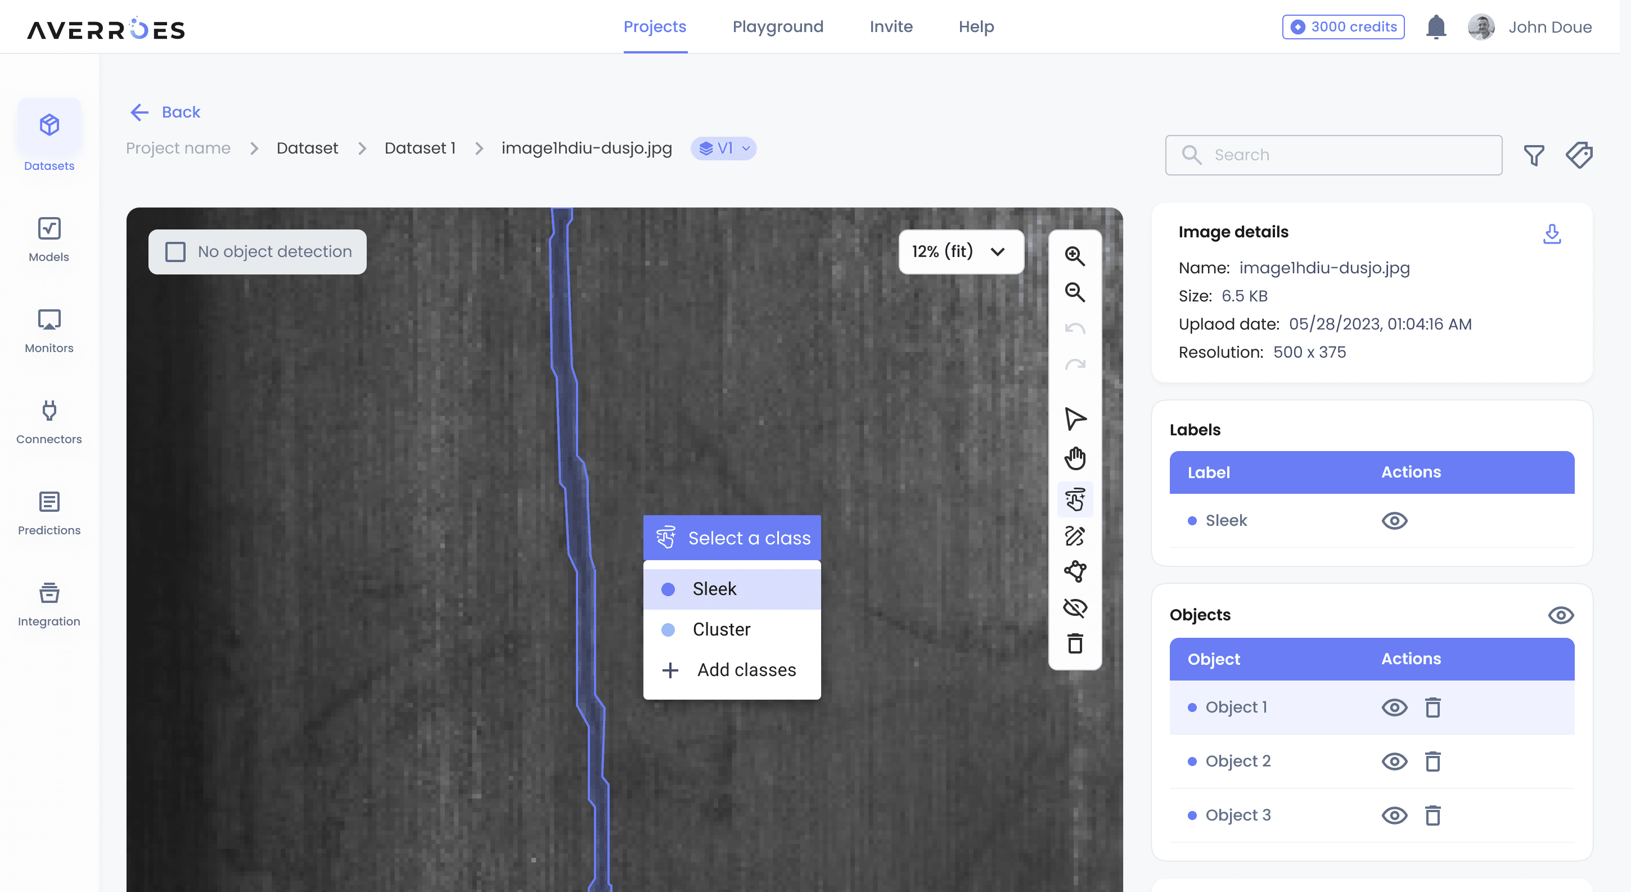Click the filter funnel icon
The height and width of the screenshot is (892, 1631).
click(1534, 155)
